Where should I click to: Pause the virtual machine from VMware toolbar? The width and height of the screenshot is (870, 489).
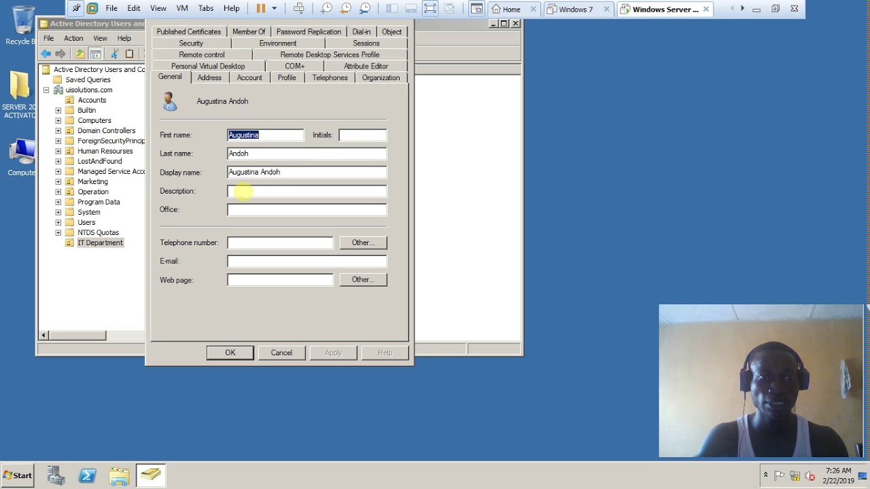click(260, 9)
